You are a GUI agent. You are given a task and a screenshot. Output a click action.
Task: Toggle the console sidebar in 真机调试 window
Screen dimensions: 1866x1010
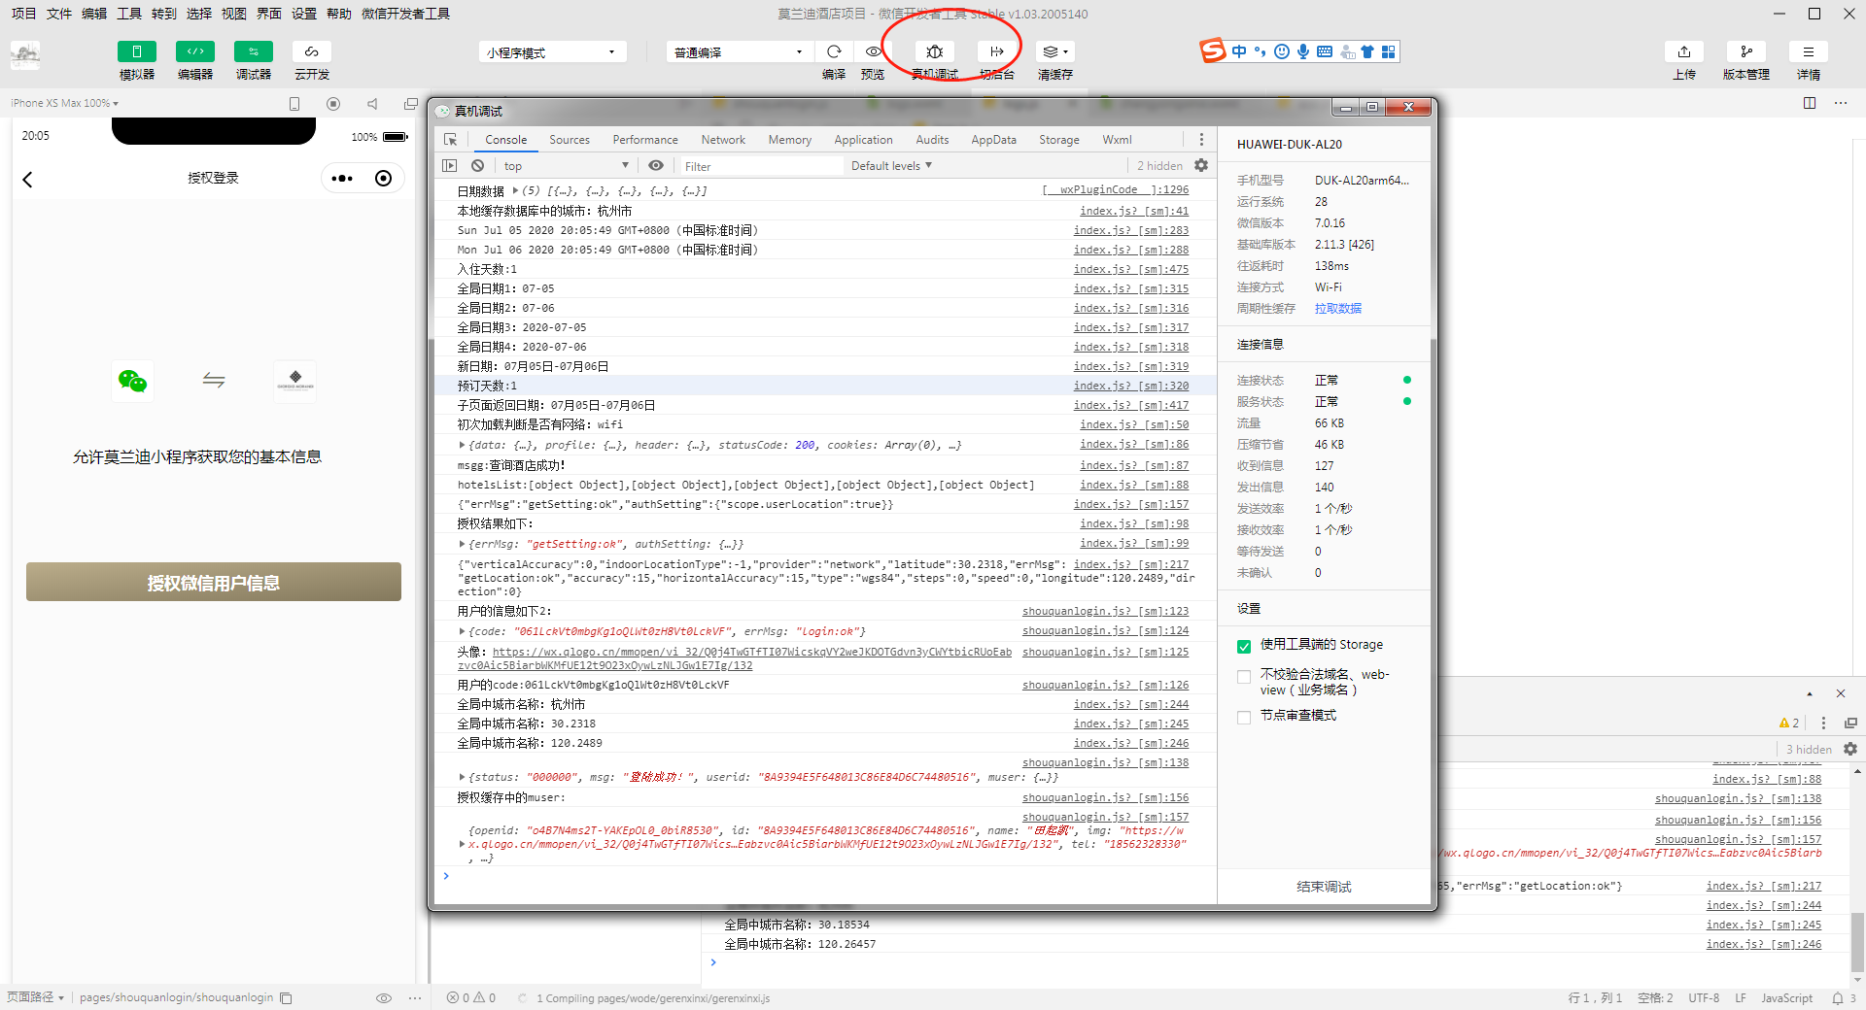point(449,166)
